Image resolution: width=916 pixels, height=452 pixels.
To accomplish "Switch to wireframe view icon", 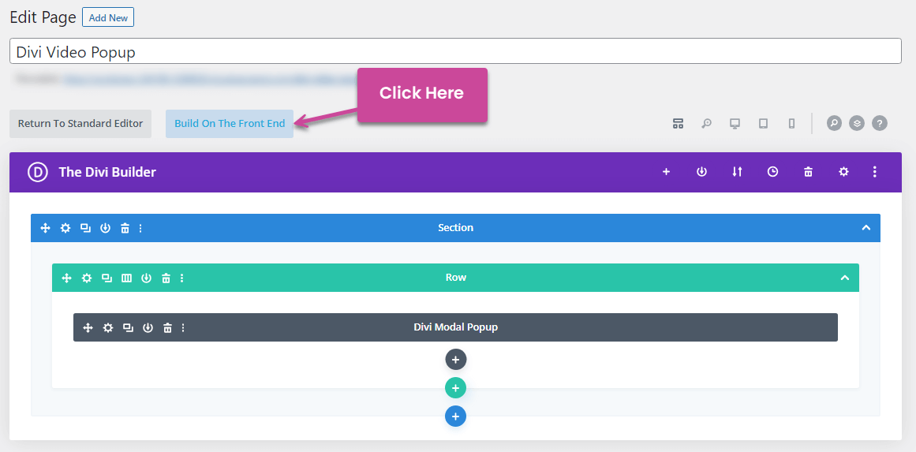I will 678,123.
